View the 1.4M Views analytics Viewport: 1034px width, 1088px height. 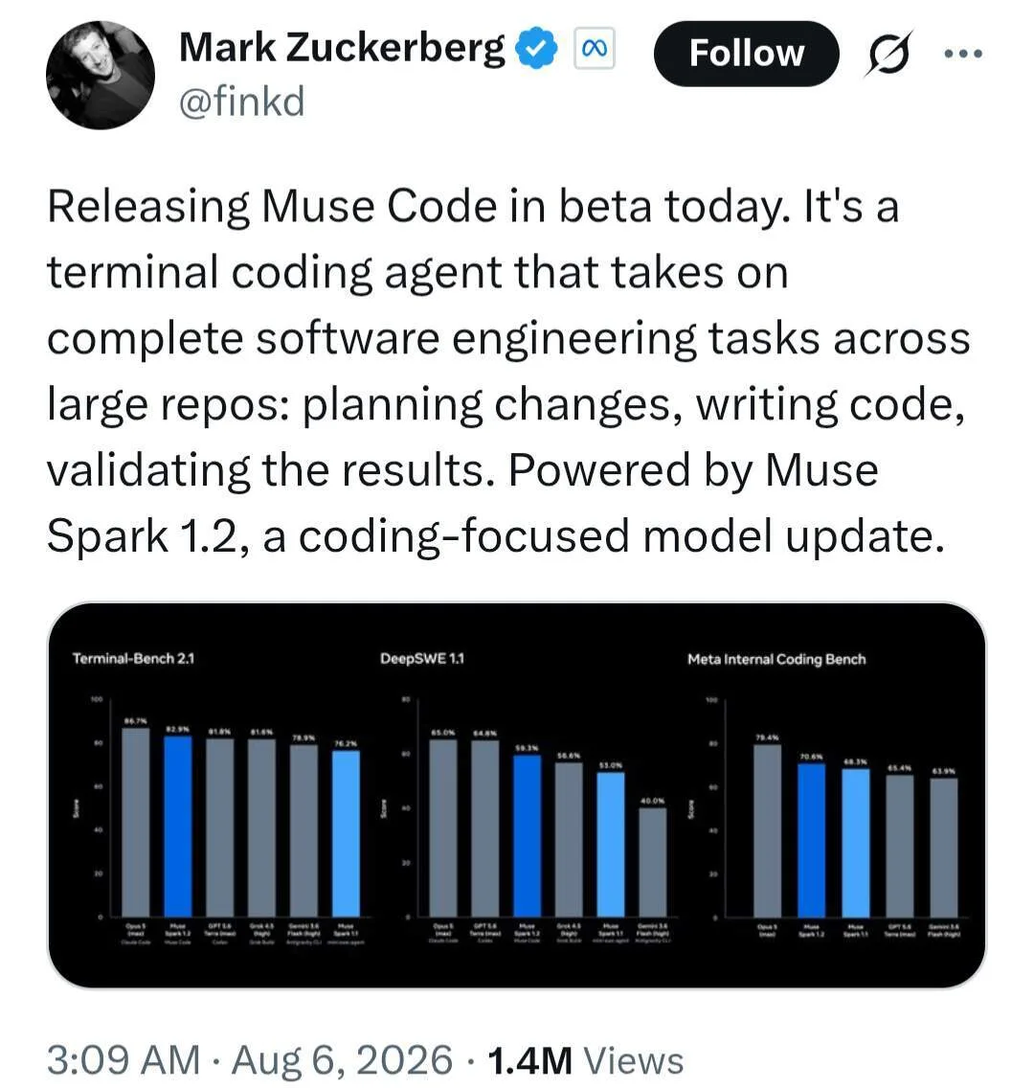pyautogui.click(x=585, y=1060)
